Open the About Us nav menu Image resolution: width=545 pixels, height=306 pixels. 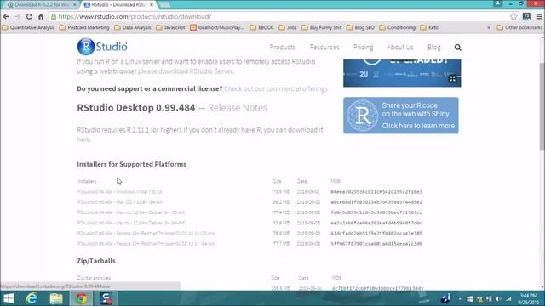[x=400, y=48]
